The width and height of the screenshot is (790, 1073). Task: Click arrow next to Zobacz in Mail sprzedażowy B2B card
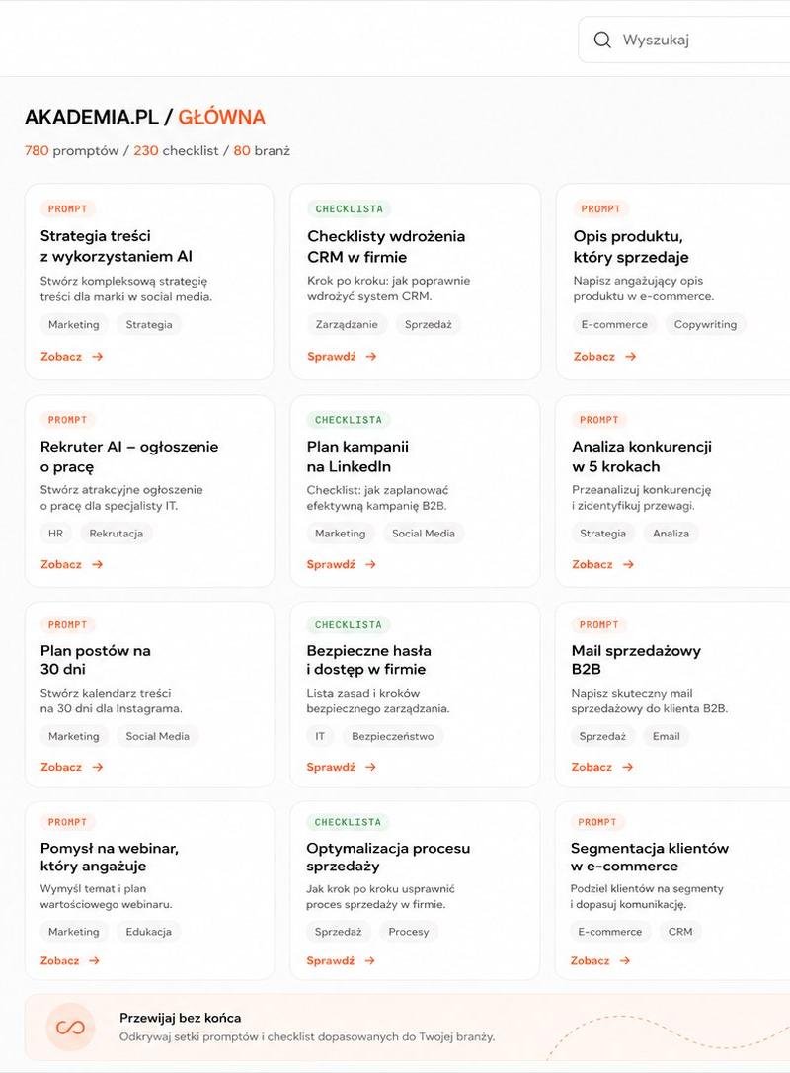[628, 767]
